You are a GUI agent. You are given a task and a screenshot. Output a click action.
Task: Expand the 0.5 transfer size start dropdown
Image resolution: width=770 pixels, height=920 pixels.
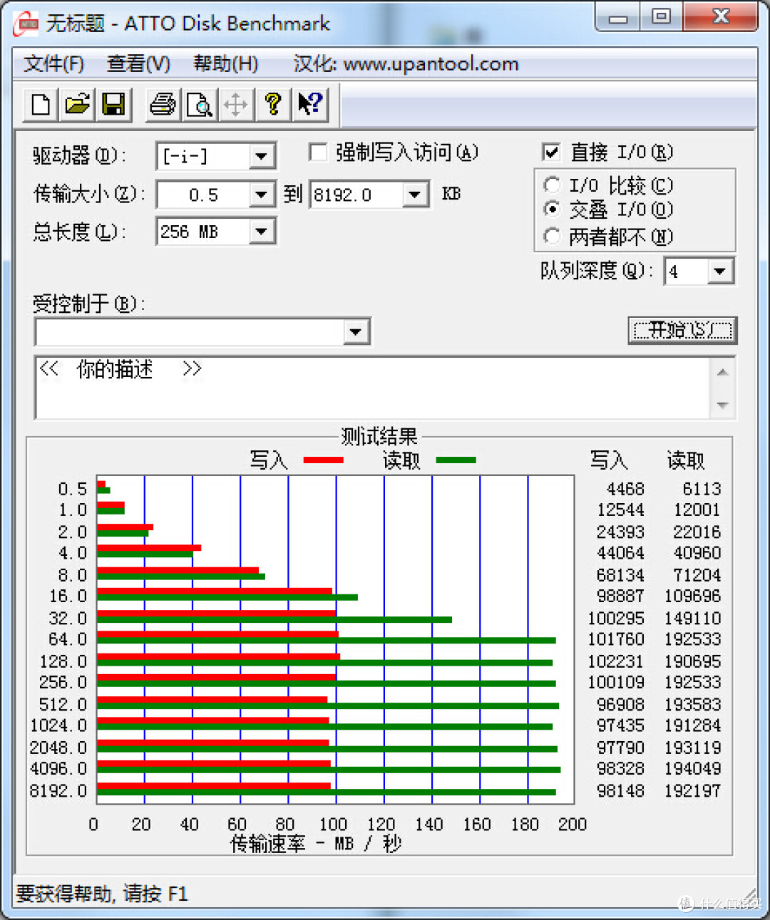pos(262,195)
